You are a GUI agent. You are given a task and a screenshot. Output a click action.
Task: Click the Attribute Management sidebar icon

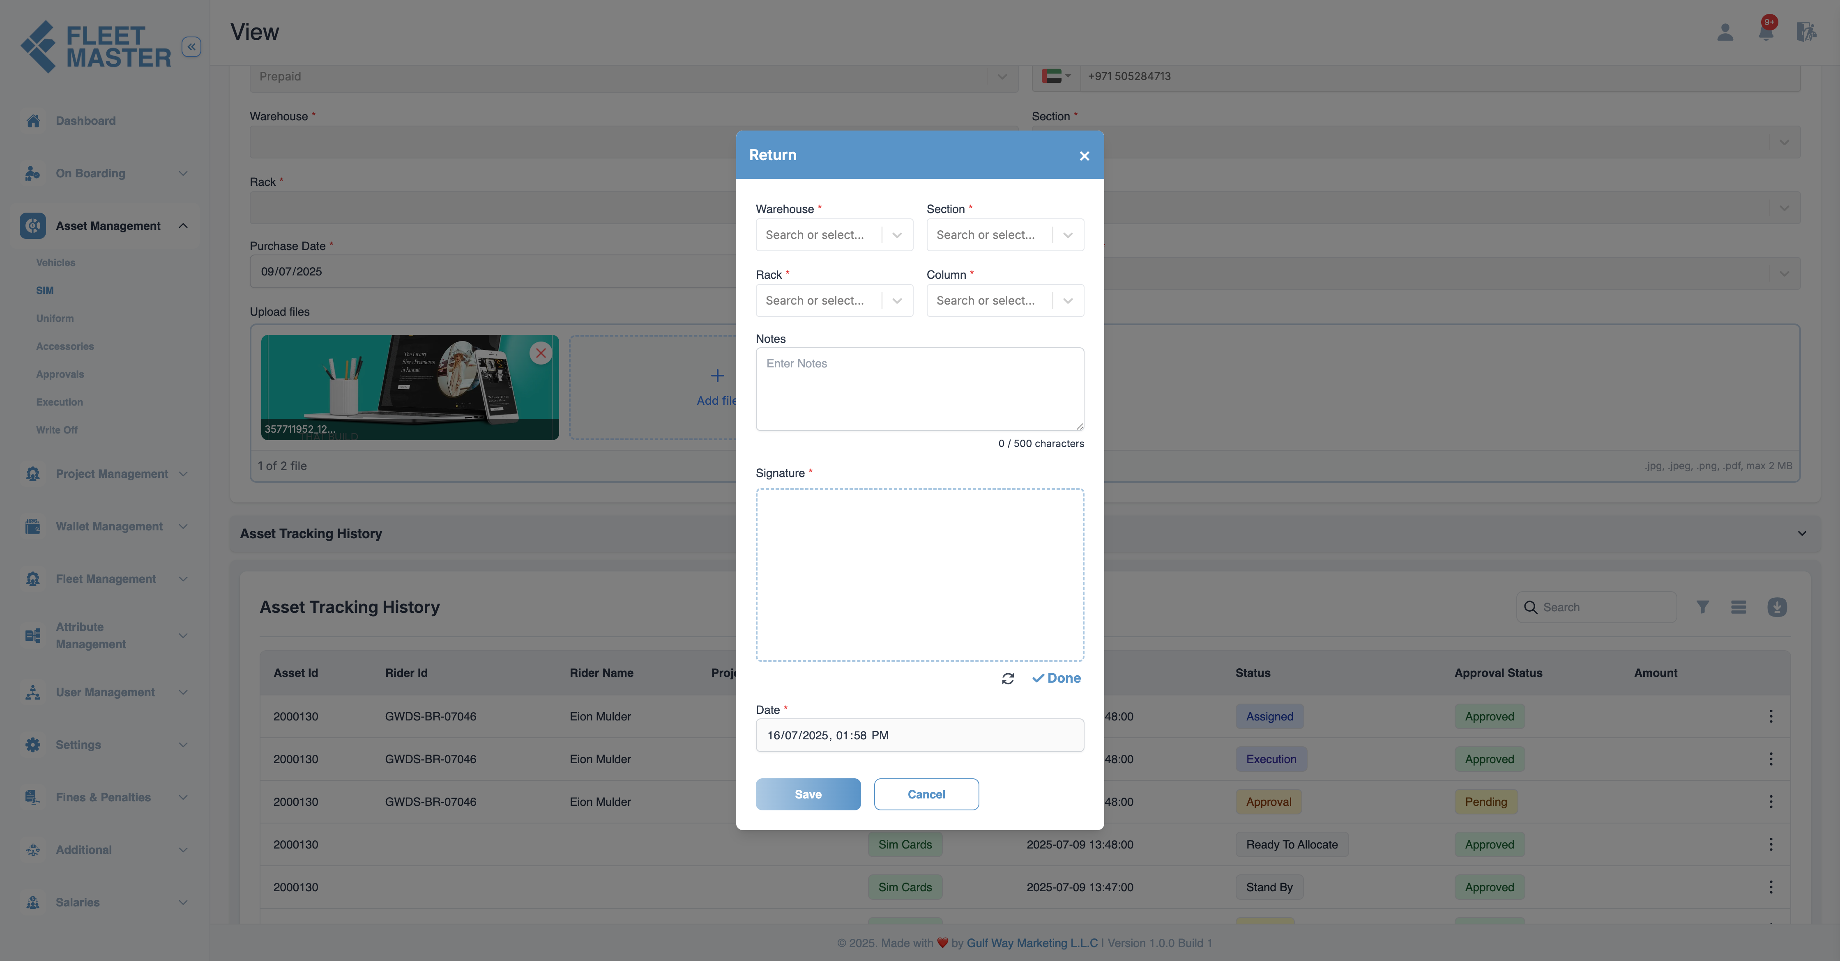33,635
